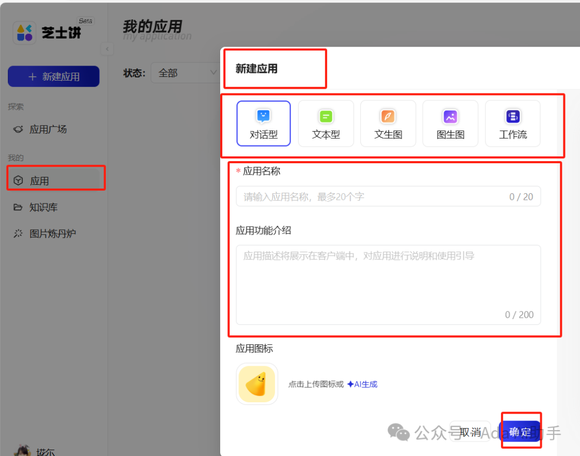
Task: Click the blue 对话型 chat bubble icon
Action: pos(264,115)
